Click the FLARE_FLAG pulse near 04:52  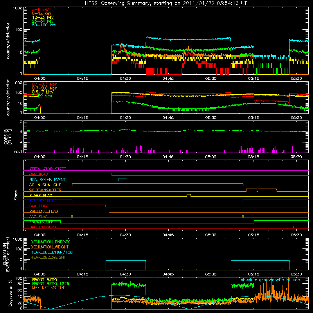[189, 195]
